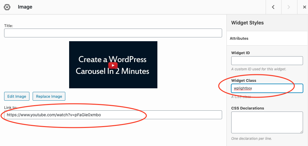This screenshot has width=308, height=146.
Task: Click the "Title:" field label
Action: pyautogui.click(x=9, y=26)
